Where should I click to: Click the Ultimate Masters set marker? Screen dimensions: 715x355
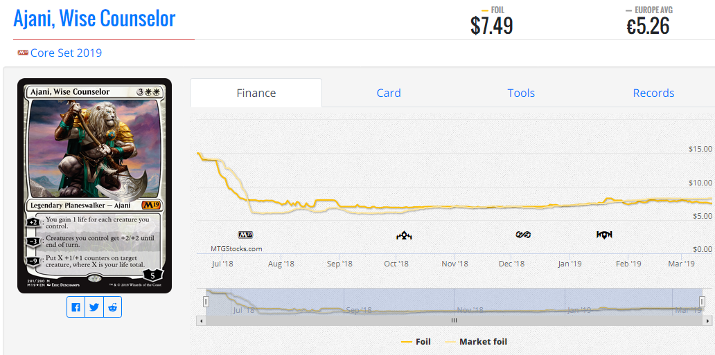(523, 235)
